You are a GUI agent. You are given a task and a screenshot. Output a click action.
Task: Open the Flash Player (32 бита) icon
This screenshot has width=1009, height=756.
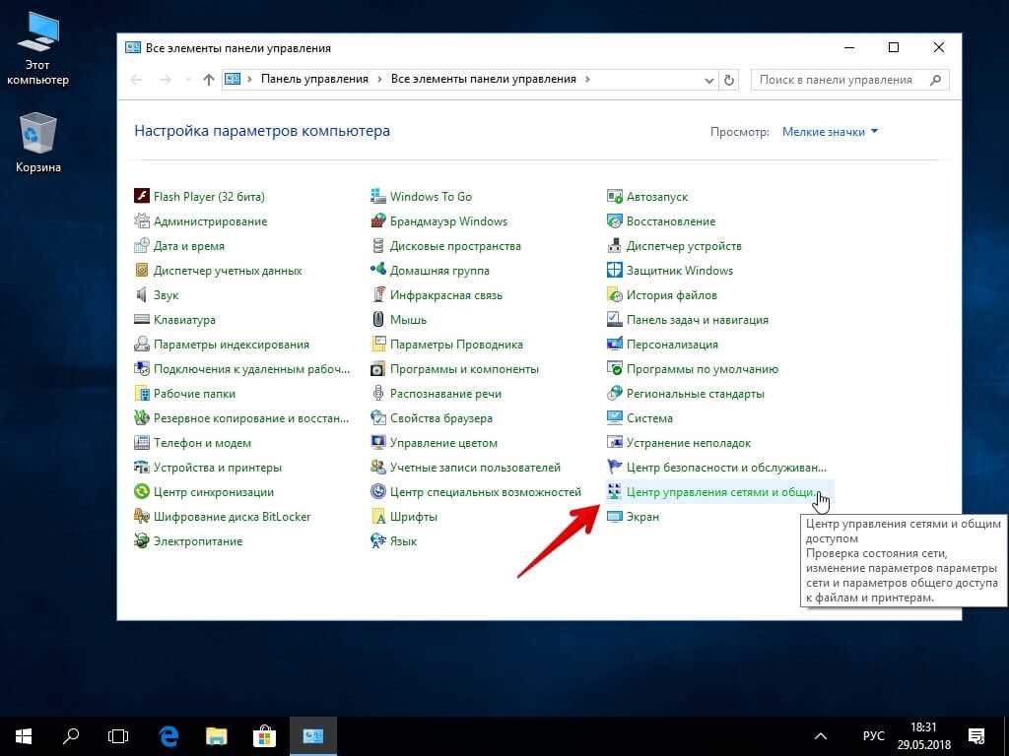(x=142, y=197)
